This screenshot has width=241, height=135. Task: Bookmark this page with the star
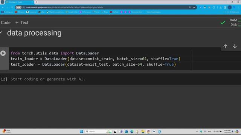point(194,7)
